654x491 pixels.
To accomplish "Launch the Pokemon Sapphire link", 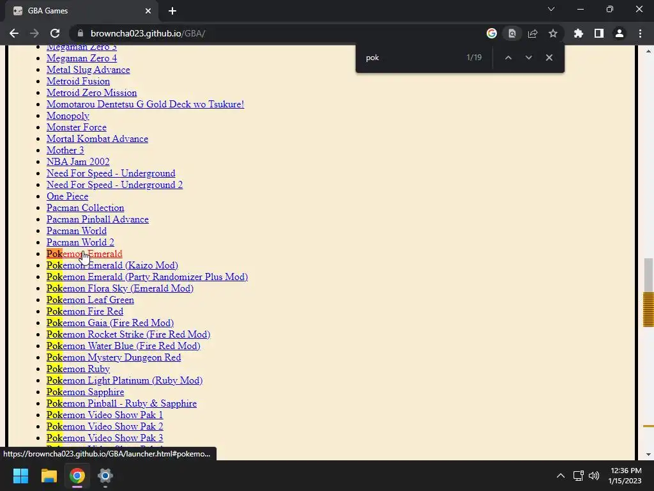I will (85, 392).
